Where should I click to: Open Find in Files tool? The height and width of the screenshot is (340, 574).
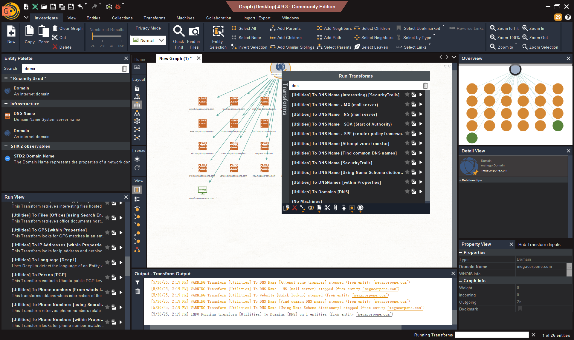194,37
